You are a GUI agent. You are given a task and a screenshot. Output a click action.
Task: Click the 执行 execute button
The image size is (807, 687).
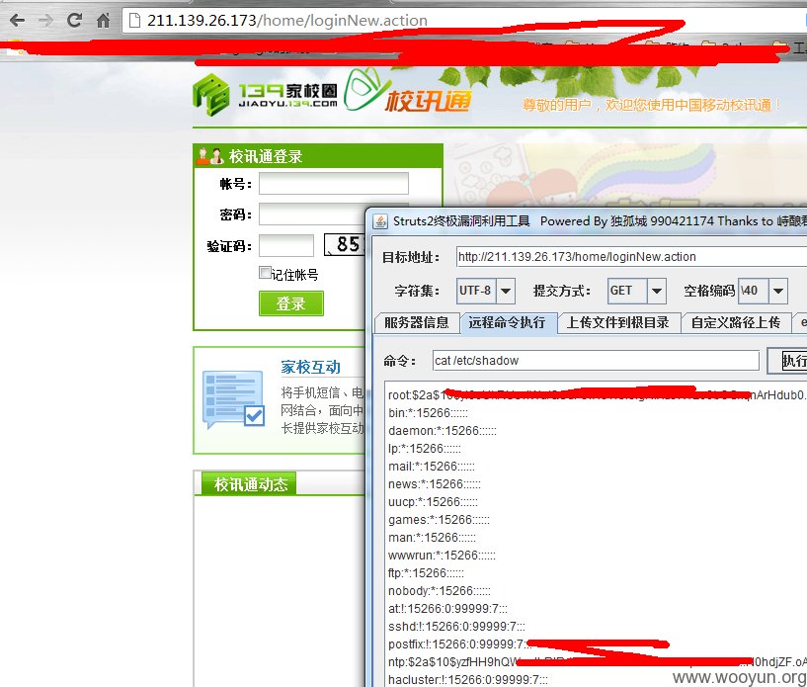[787, 361]
